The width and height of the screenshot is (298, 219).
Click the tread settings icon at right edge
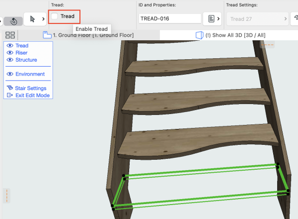point(295,19)
